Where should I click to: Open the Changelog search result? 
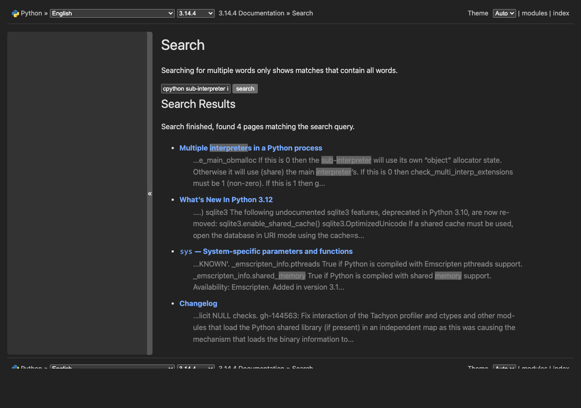[198, 304]
